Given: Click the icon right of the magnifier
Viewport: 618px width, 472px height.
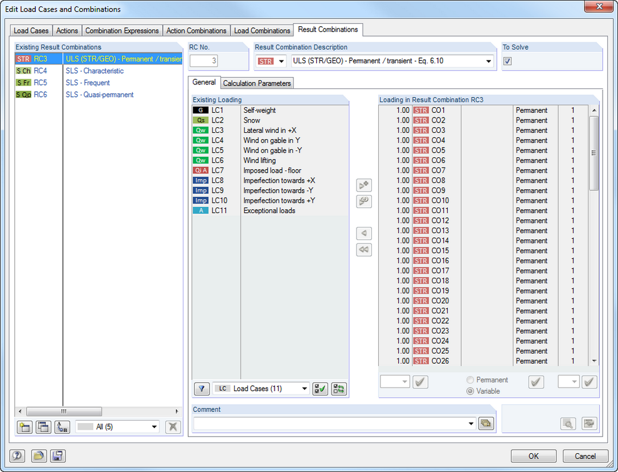Looking at the screenshot, I should 589,424.
